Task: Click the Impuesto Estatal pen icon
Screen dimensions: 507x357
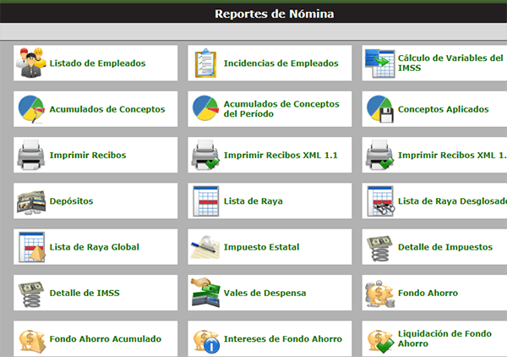Action: (206, 247)
